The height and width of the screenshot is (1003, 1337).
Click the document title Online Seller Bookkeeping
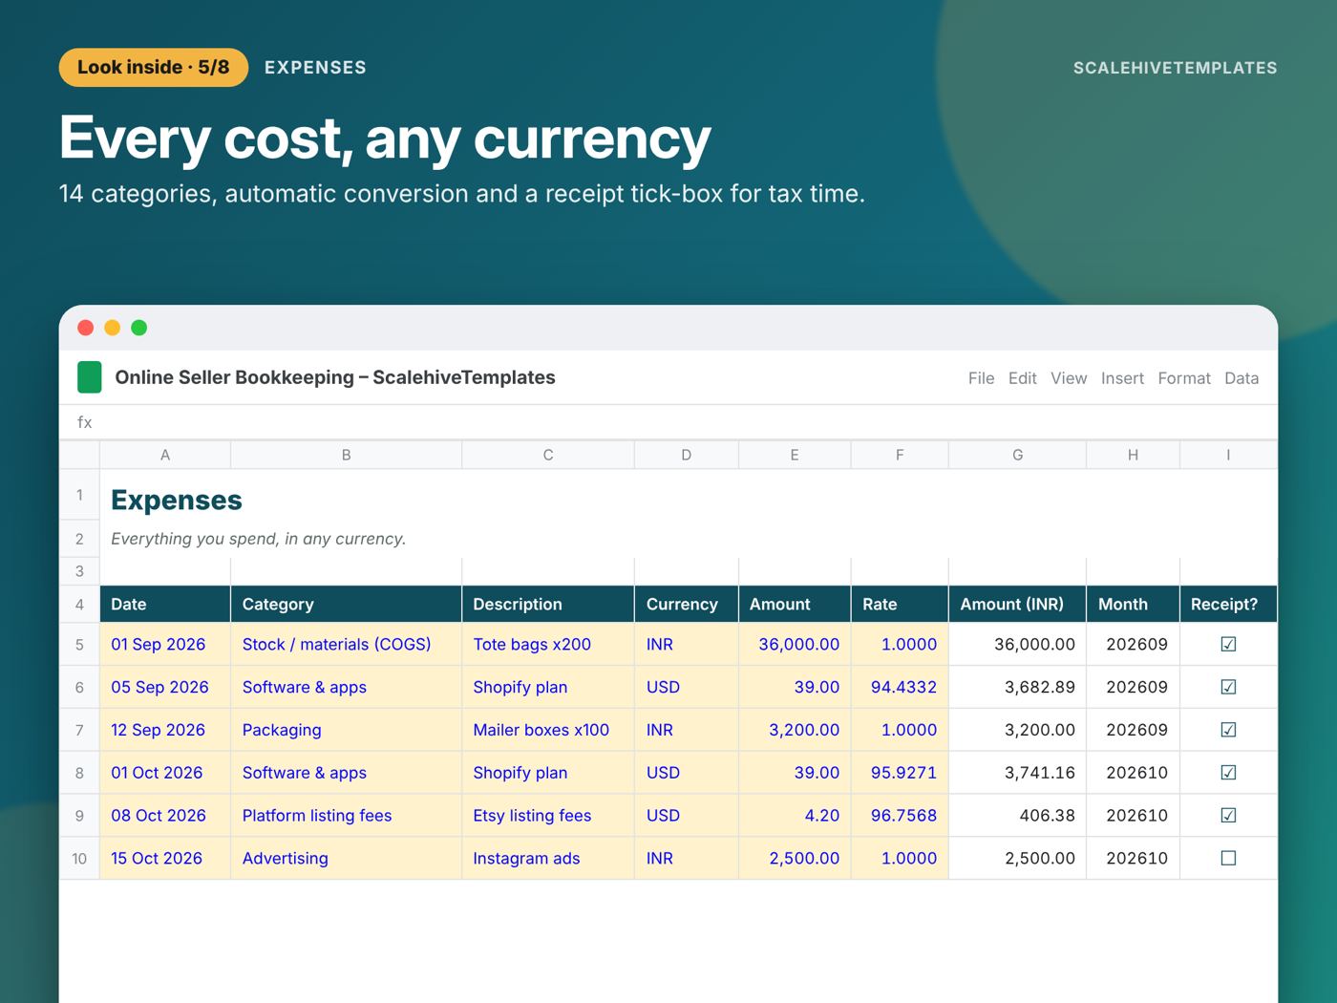click(x=335, y=377)
